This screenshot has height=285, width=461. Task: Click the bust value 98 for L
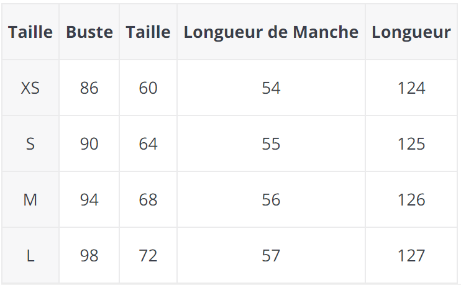coord(89,256)
